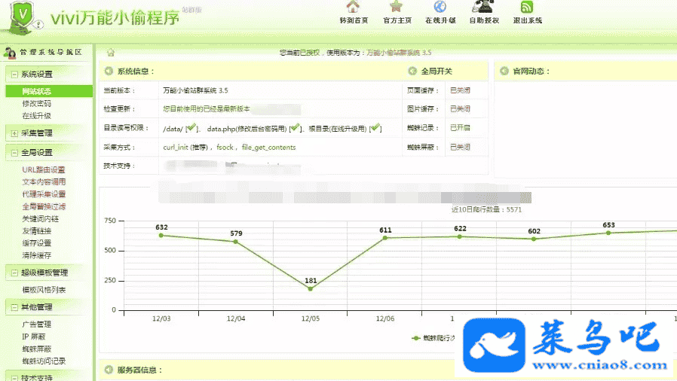Screen dimensions: 677x381
Task: Collapse the 系统设置 sidebar section
Action: (x=15, y=75)
